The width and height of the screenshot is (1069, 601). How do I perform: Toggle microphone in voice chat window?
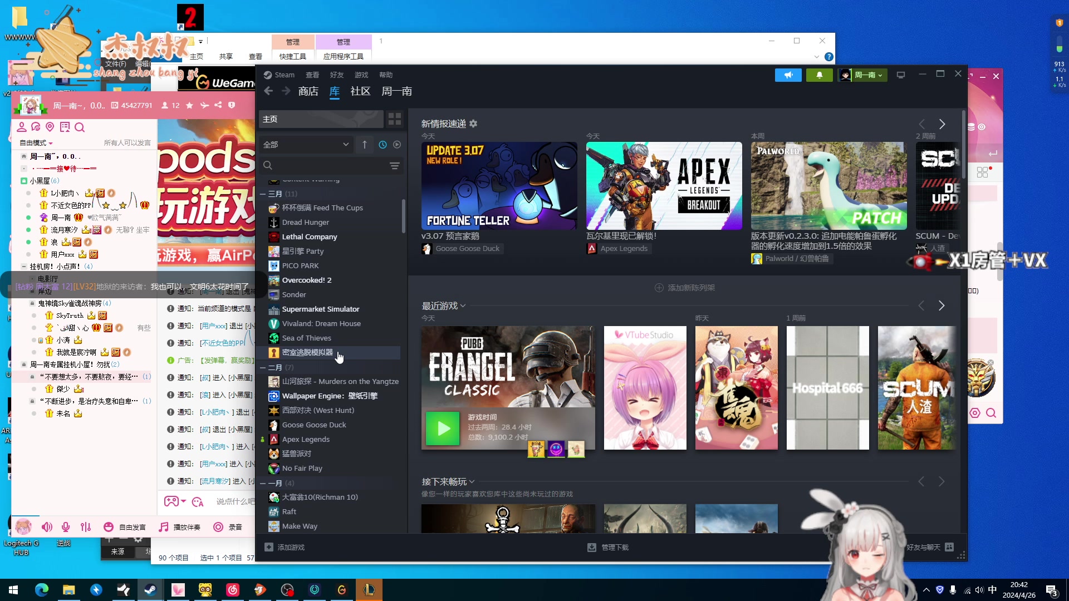66,527
